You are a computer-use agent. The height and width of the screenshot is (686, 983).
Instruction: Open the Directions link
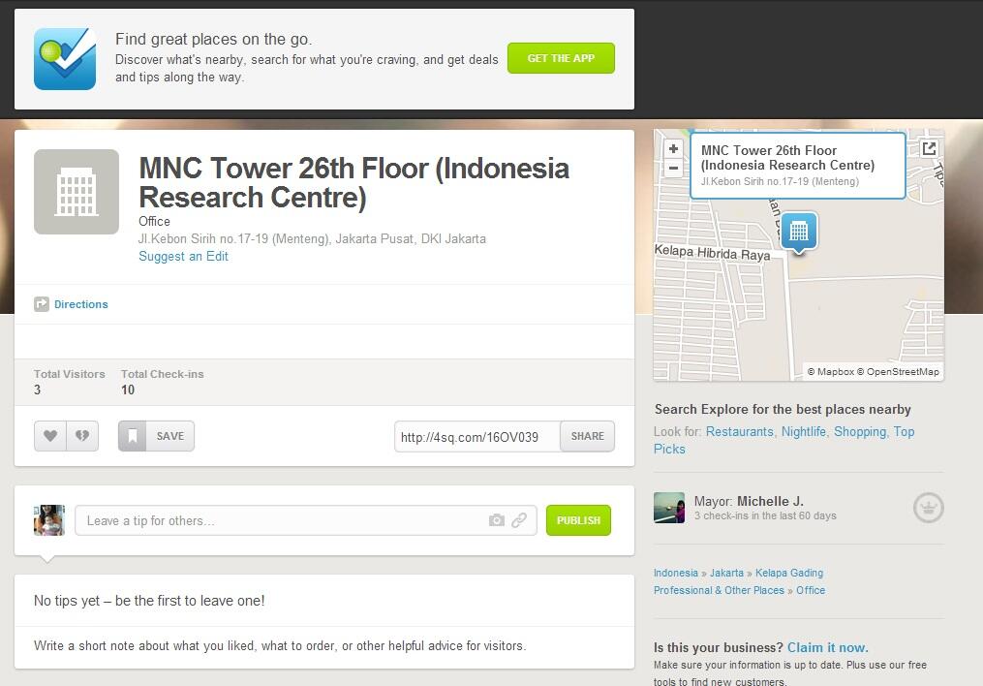[x=81, y=304]
